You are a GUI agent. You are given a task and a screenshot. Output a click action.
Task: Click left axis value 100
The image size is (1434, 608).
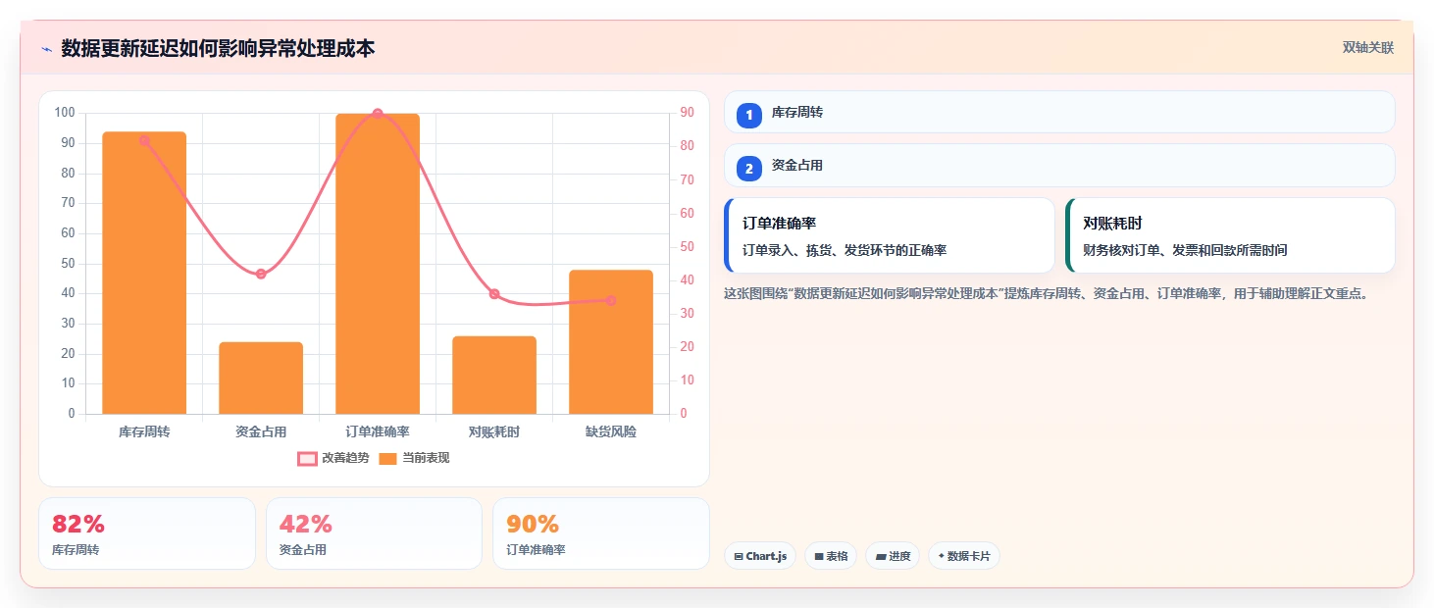point(65,113)
